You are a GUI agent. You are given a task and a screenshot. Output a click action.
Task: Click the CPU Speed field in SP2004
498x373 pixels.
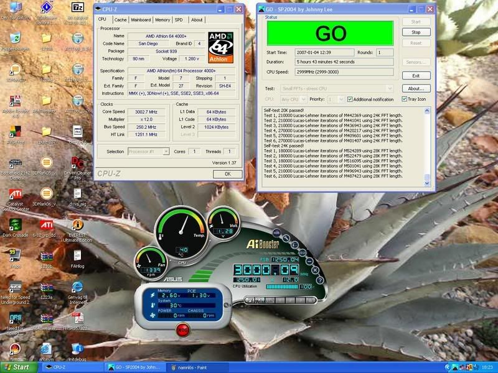coord(344,71)
